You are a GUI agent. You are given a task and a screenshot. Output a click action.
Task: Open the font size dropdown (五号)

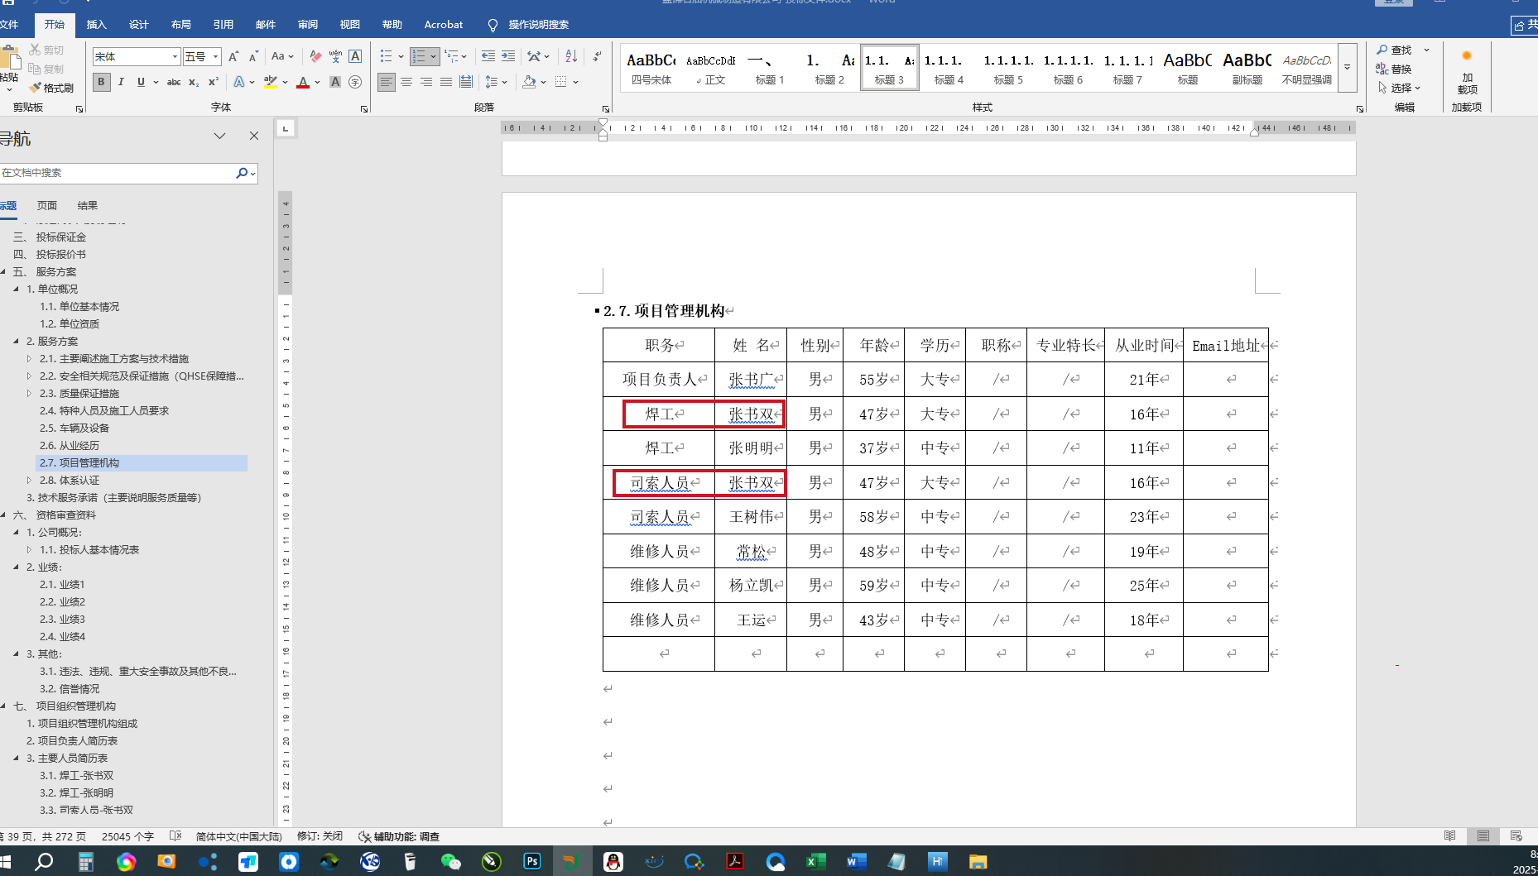pos(215,56)
